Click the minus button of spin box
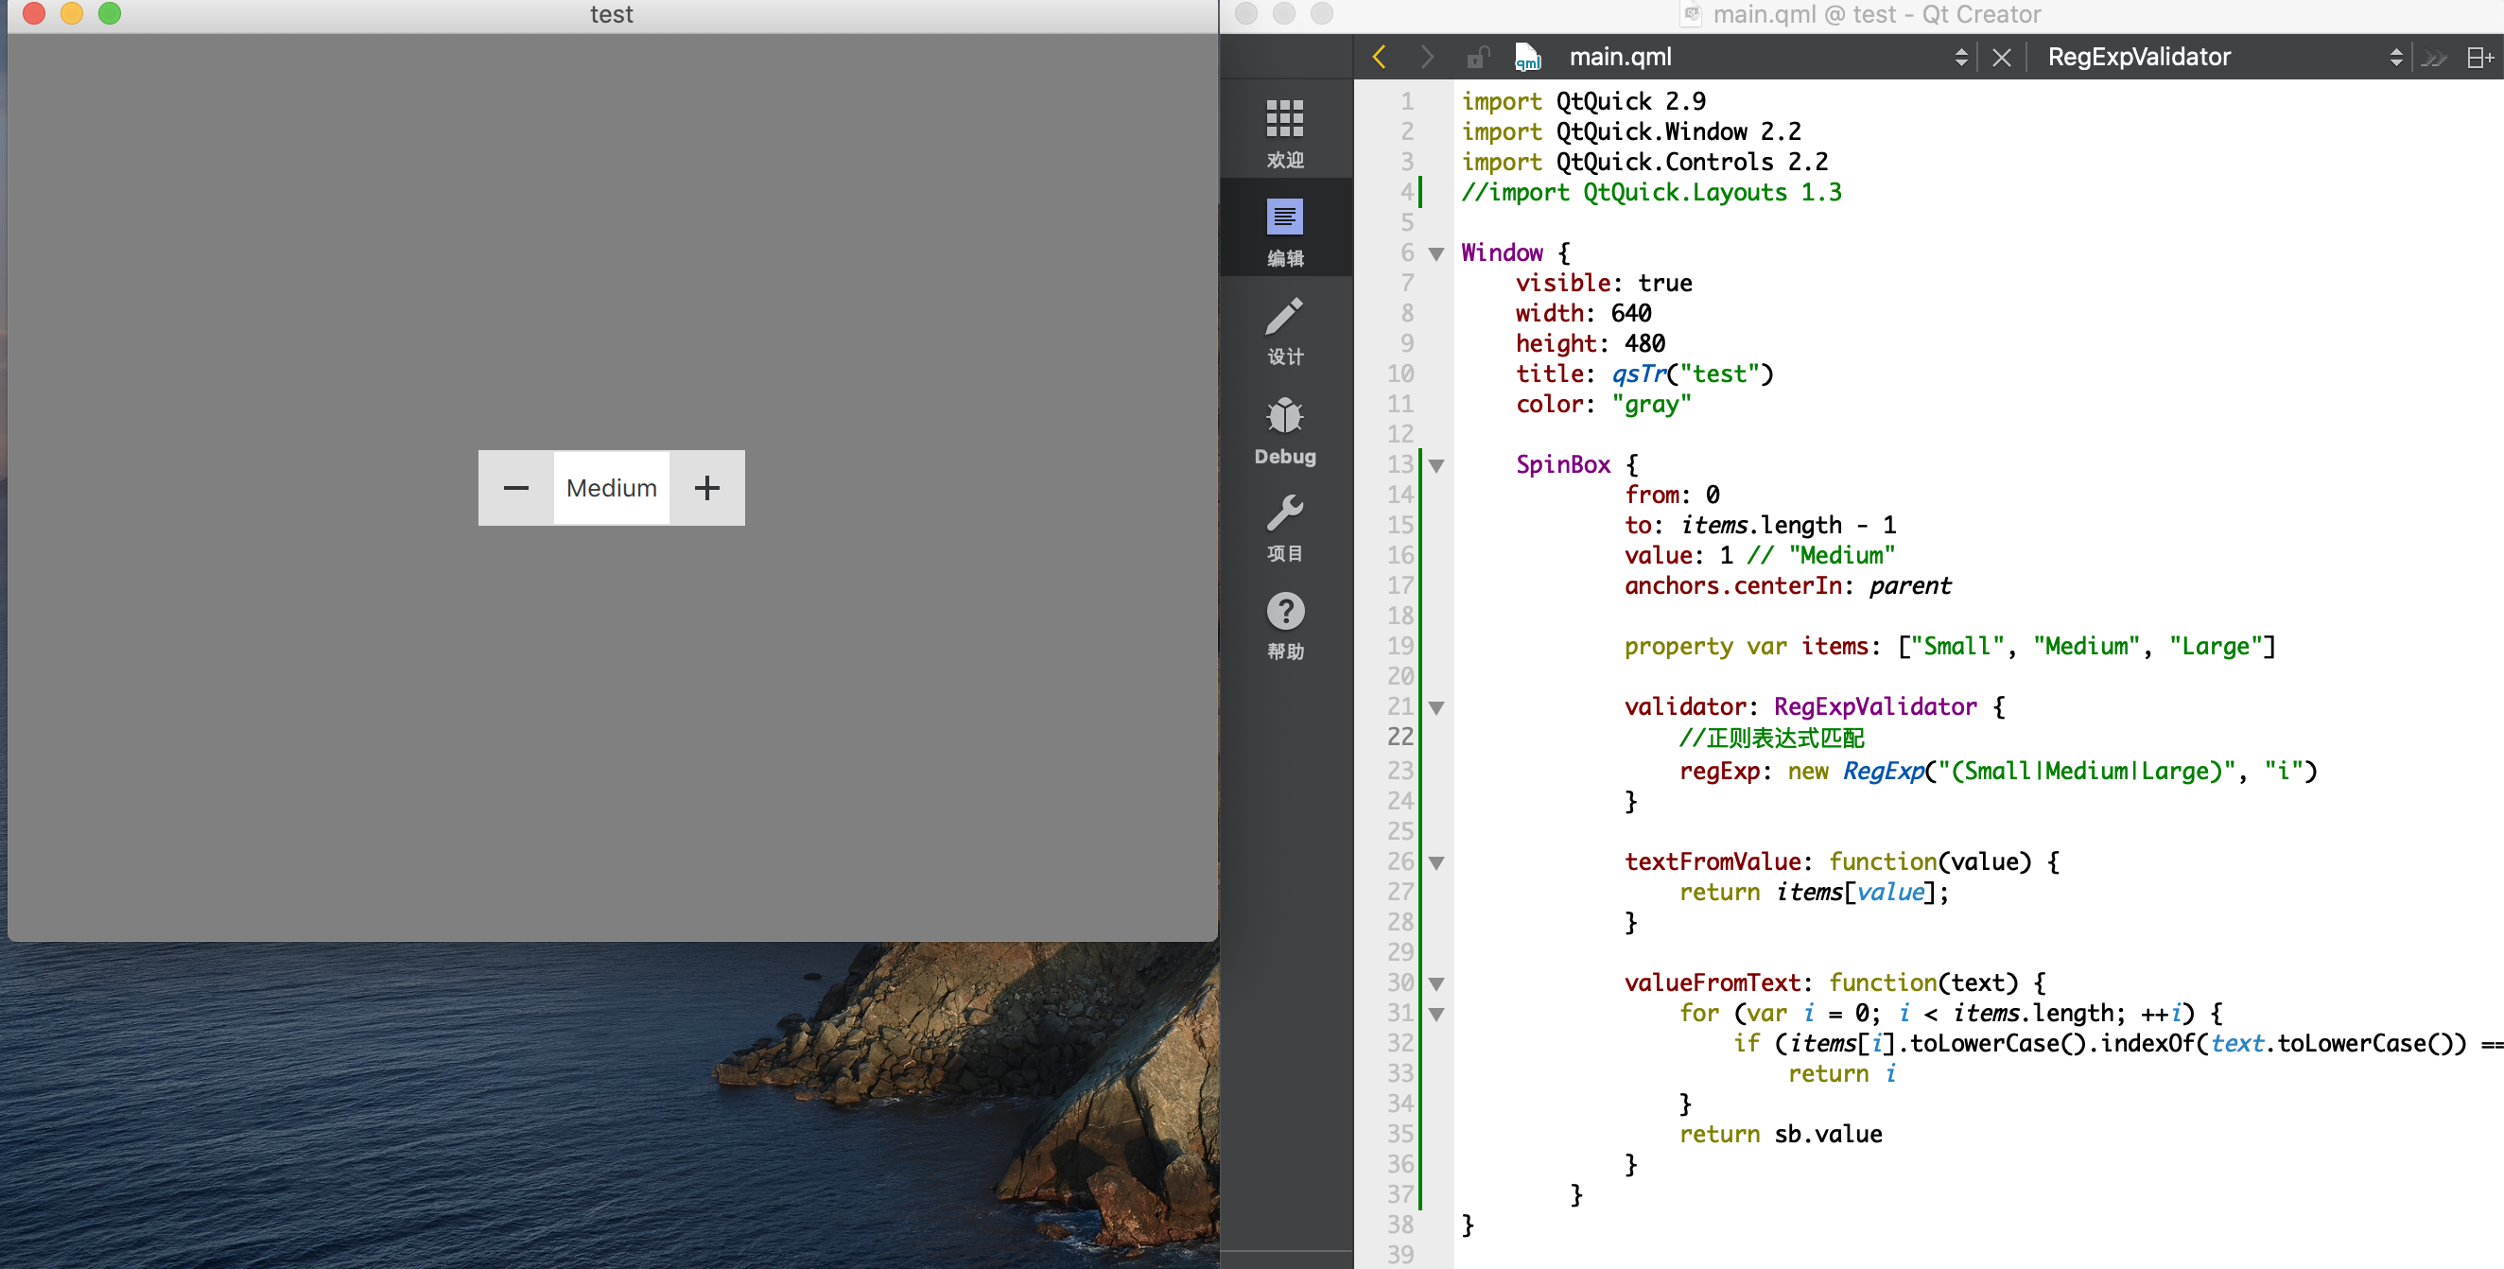 pos(515,488)
